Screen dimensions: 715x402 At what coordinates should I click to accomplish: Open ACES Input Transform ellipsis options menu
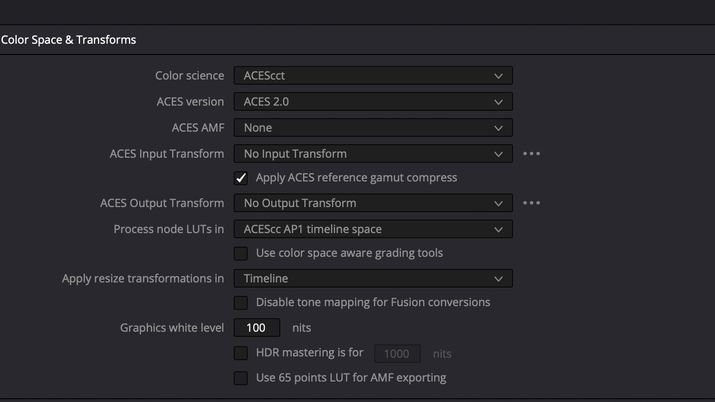pyautogui.click(x=531, y=154)
